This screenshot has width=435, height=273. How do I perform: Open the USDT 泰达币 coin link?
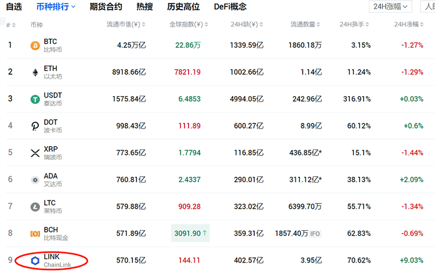tap(53, 99)
